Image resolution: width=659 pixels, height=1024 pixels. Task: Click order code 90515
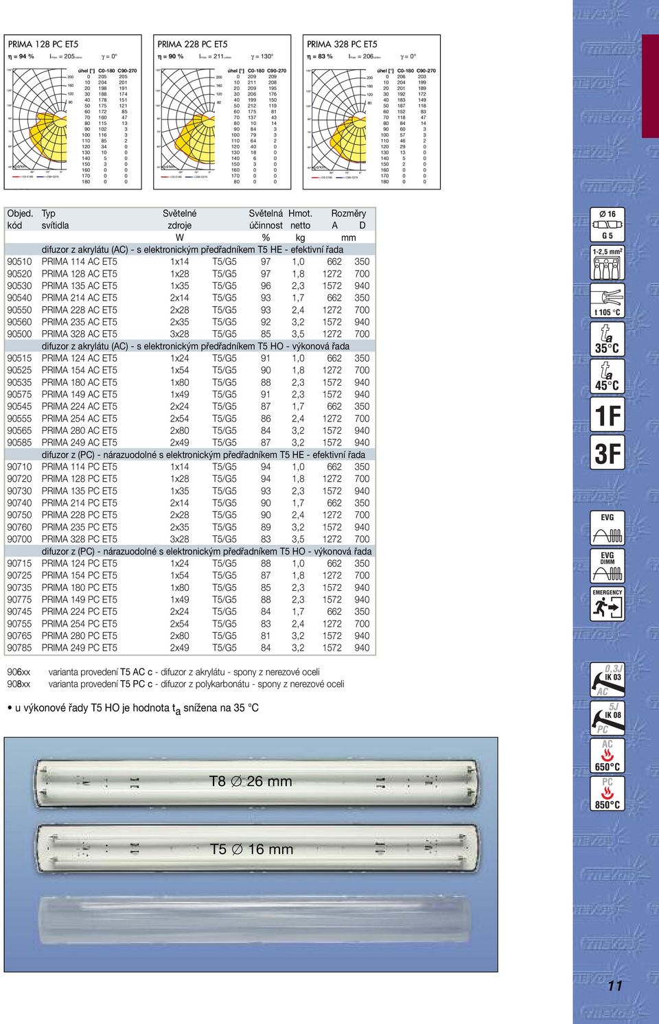coord(19,358)
